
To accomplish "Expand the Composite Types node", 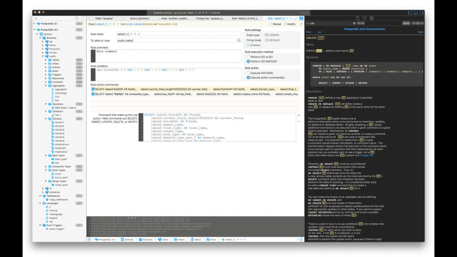I will [46, 166].
